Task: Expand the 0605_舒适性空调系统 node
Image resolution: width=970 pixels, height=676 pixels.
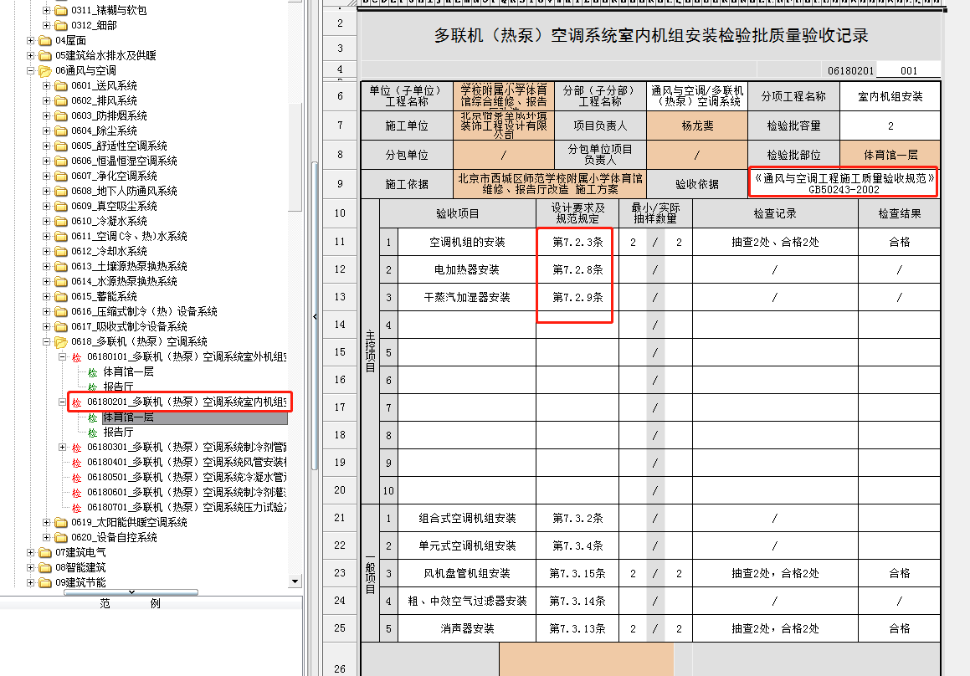Action: point(48,146)
